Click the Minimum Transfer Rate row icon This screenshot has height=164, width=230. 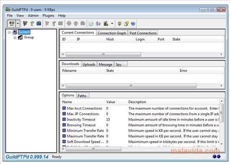[x=64, y=130]
